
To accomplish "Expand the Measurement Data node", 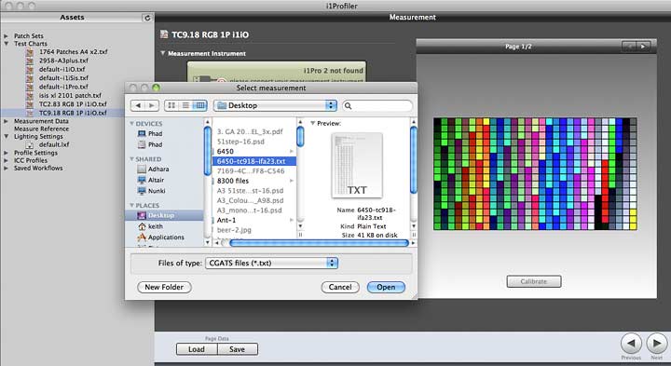I will click(6, 121).
